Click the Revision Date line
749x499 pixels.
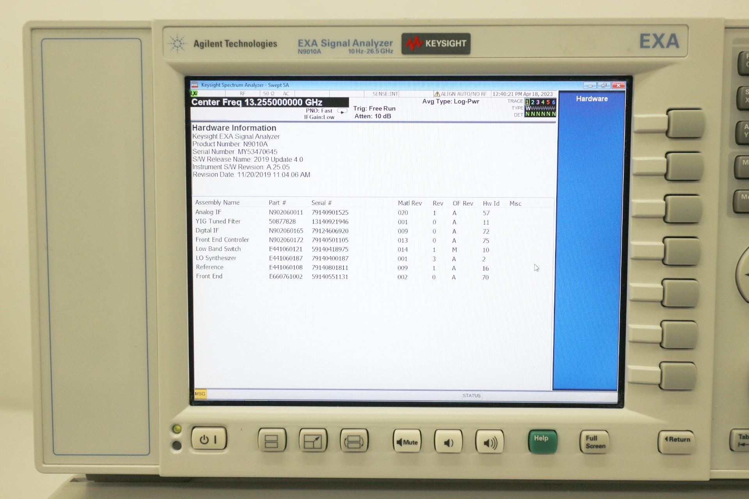pyautogui.click(x=252, y=175)
